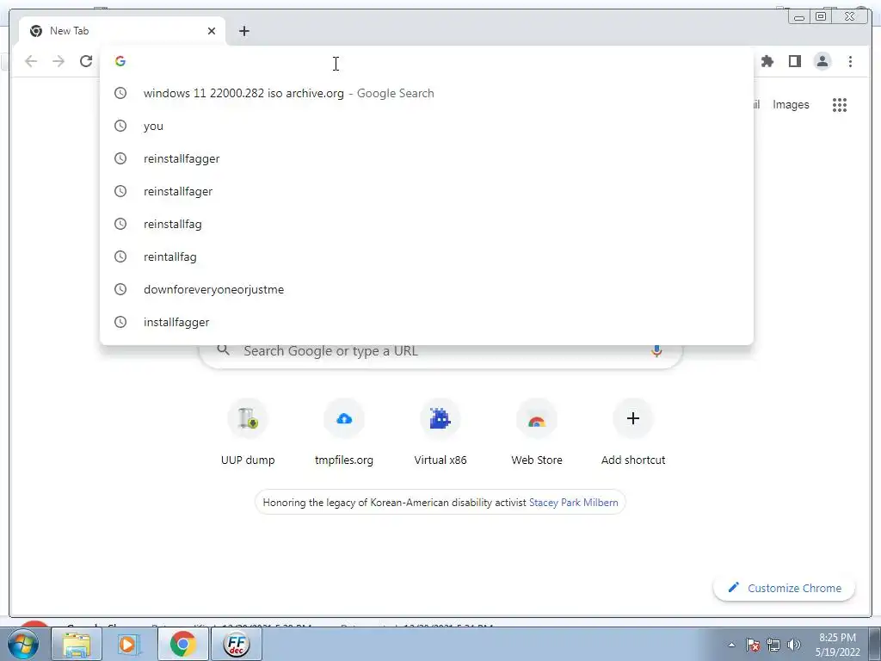Open the tmpfiles.org shortcut
Image resolution: width=881 pixels, height=661 pixels.
(x=344, y=433)
